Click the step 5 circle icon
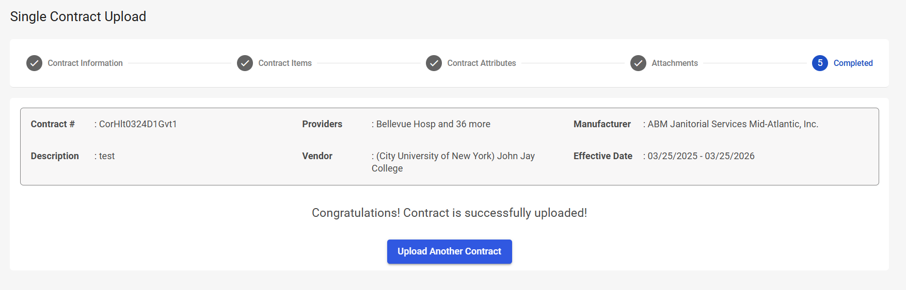 820,63
